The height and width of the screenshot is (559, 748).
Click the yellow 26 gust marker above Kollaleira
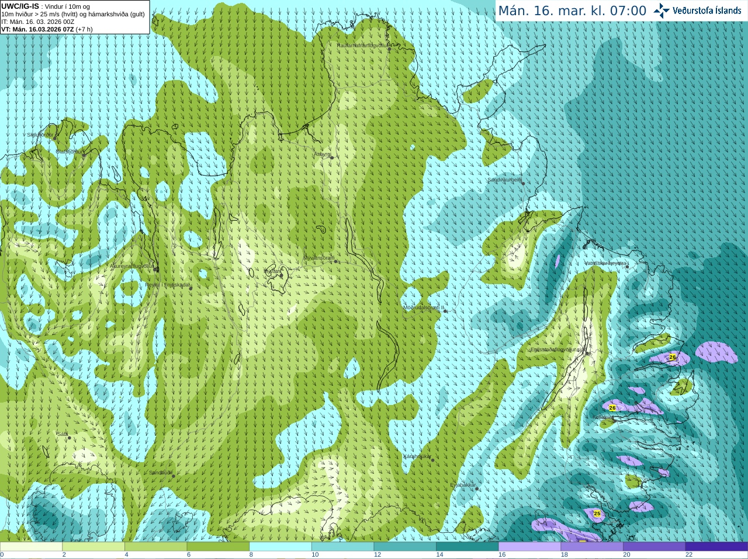pos(612,407)
